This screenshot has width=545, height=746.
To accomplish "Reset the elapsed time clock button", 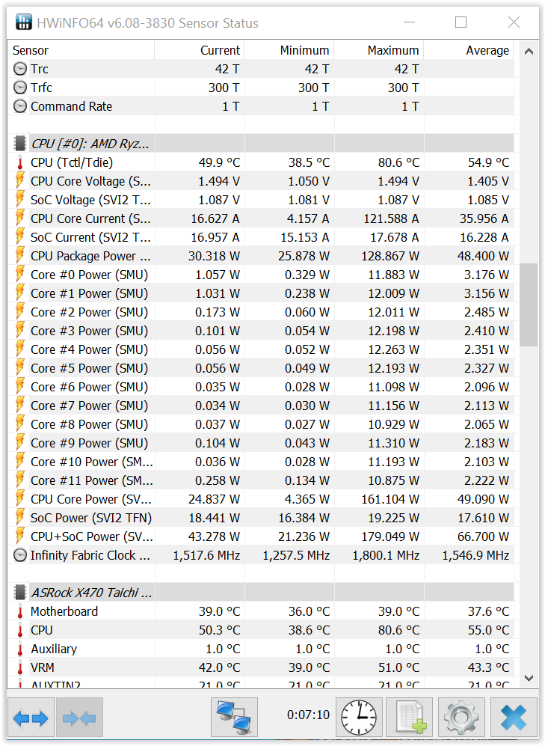I will click(359, 717).
